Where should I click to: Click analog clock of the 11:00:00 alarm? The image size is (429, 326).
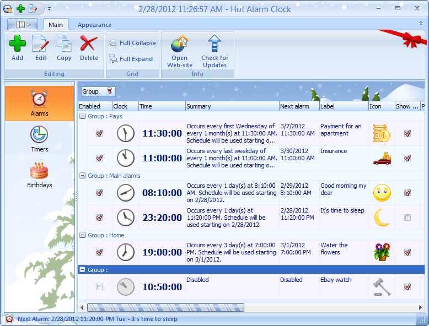126,158
